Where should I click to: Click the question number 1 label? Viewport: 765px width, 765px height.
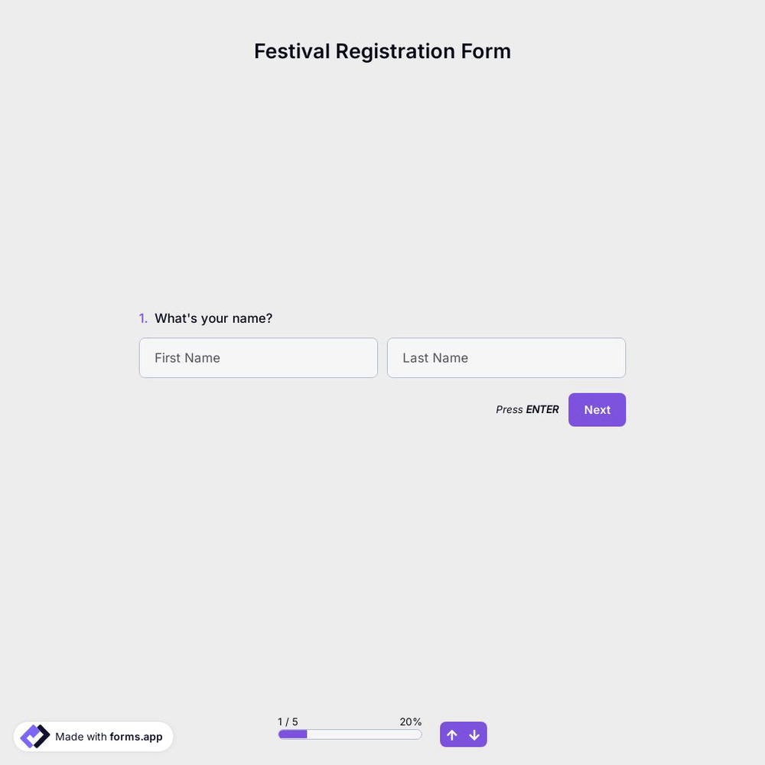[x=143, y=318]
